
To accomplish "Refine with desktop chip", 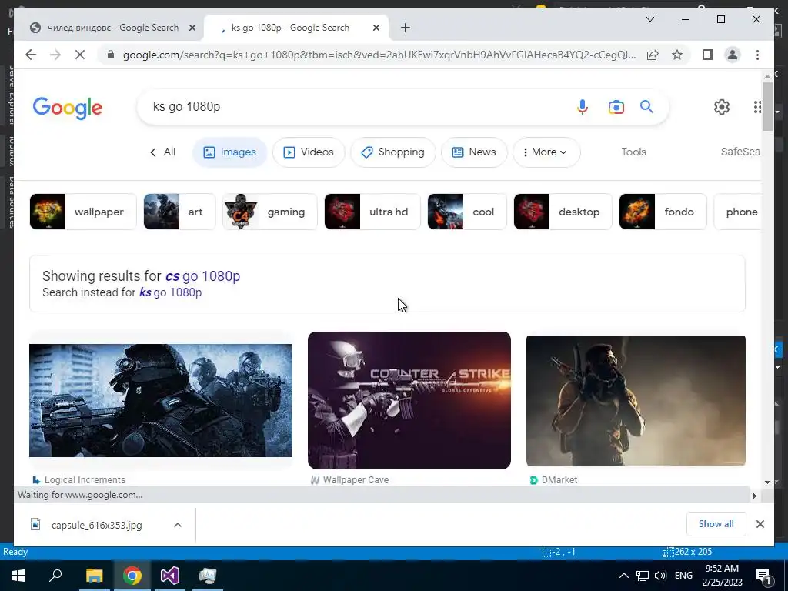I will [x=563, y=212].
